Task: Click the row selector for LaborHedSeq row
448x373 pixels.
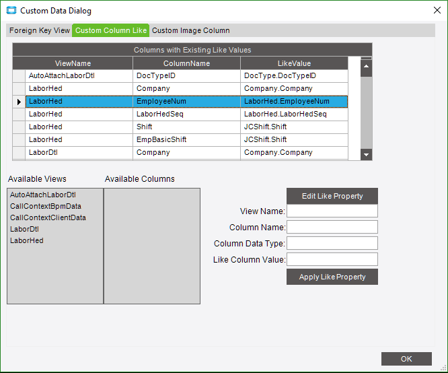Action: [x=19, y=114]
